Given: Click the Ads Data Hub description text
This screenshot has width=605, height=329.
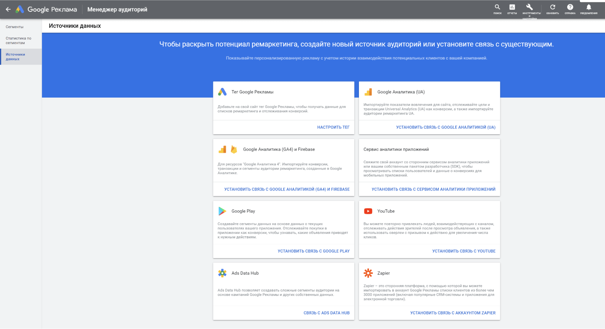Looking at the screenshot, I should coord(278,292).
